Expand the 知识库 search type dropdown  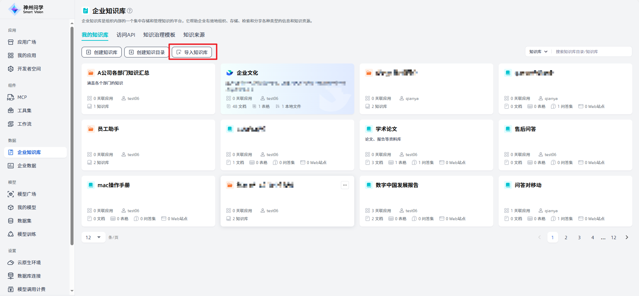[x=538, y=52]
